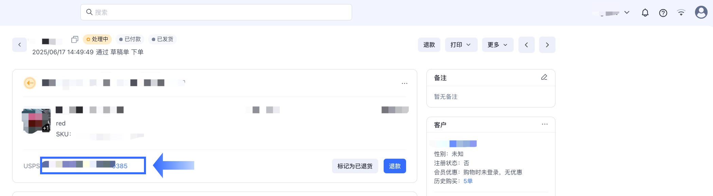Screen dimensions: 713x196
Task: Expand the store account dropdown arrow
Action: coord(627,13)
